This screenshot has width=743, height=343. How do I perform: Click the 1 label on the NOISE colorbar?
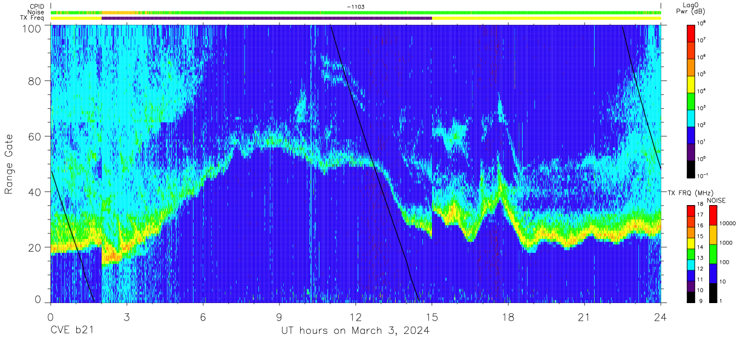coord(720,301)
